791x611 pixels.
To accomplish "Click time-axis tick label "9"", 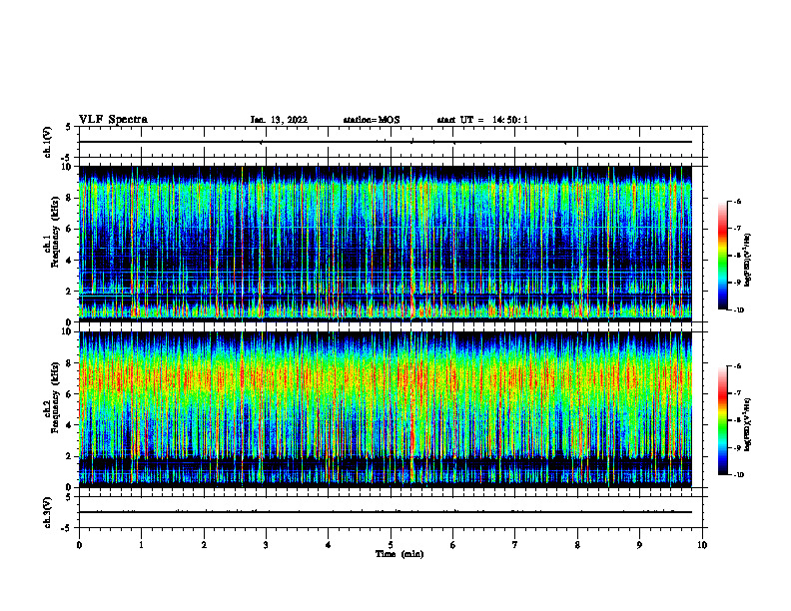I will (639, 545).
